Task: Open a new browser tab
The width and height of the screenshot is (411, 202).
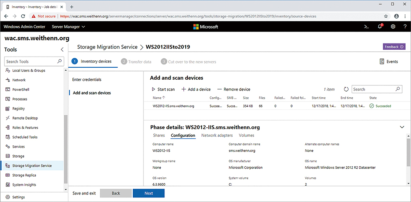Action: coord(72,7)
